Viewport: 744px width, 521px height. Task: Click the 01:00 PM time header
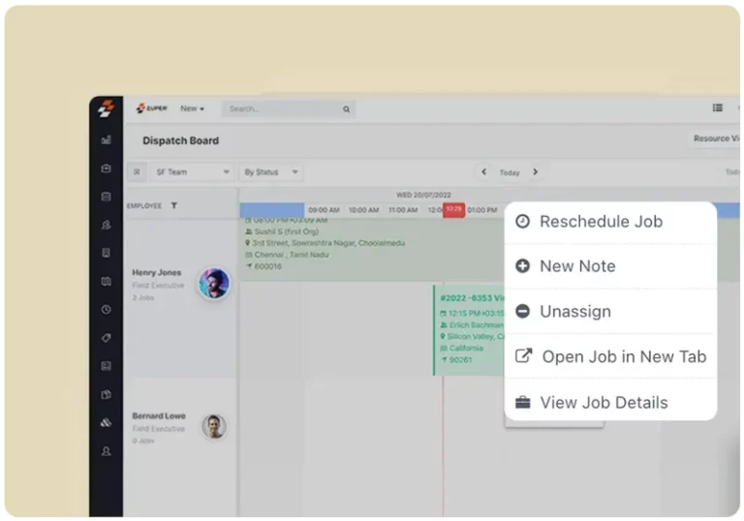[482, 210]
